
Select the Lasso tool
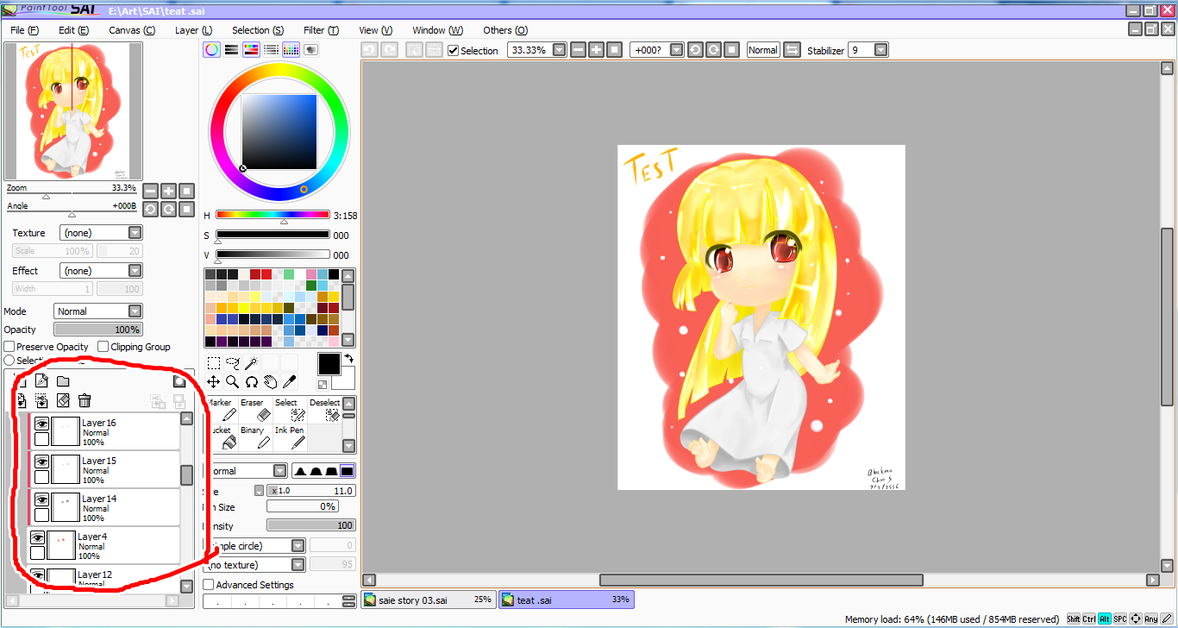pos(233,363)
